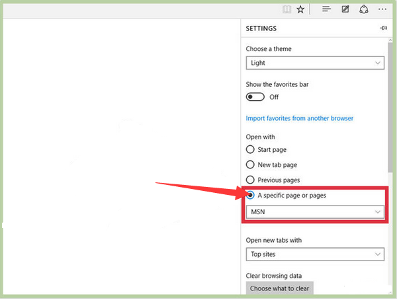Image resolution: width=397 pixels, height=299 pixels.
Task: Click the Open with label
Action: (260, 137)
